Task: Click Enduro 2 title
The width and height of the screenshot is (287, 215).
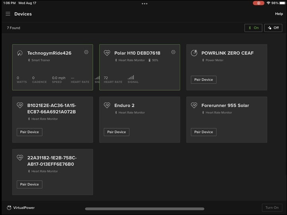Action: (x=124, y=105)
